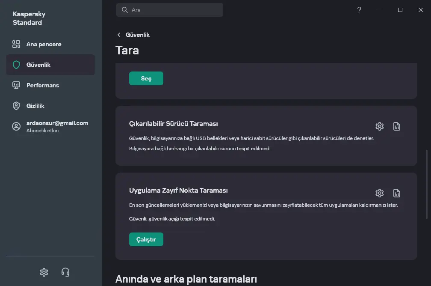
Task: Focus the Ara search field
Action: coord(170,10)
